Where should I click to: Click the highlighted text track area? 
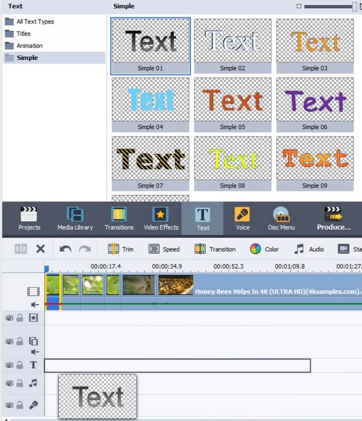[x=177, y=365]
